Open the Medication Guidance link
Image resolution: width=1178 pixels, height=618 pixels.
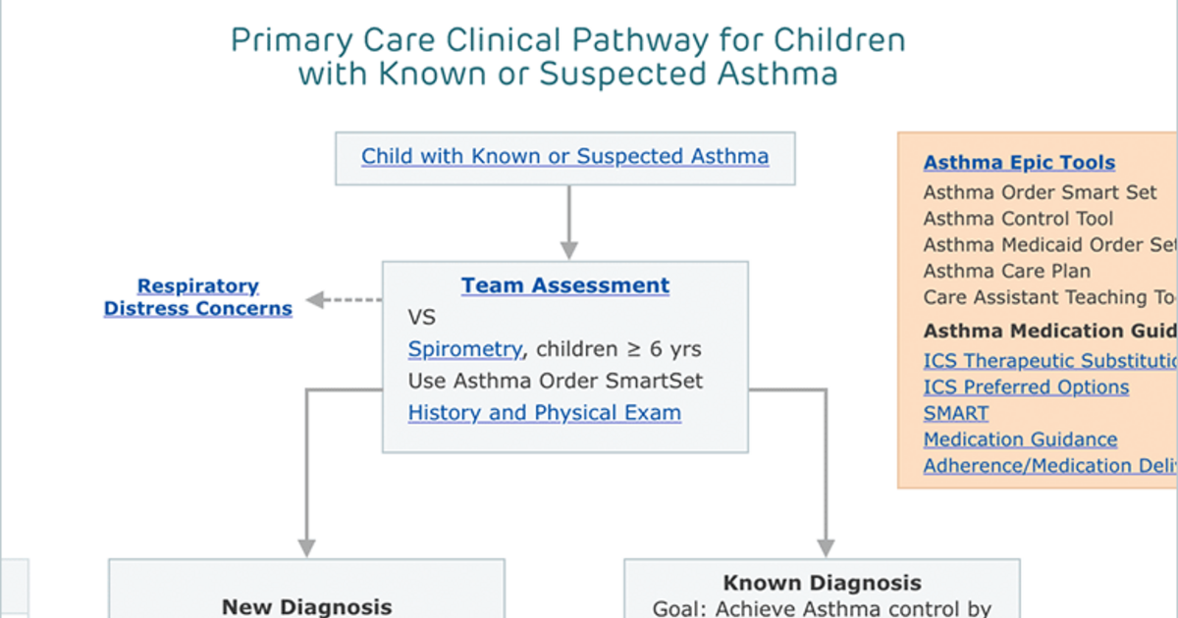pyautogui.click(x=1020, y=439)
